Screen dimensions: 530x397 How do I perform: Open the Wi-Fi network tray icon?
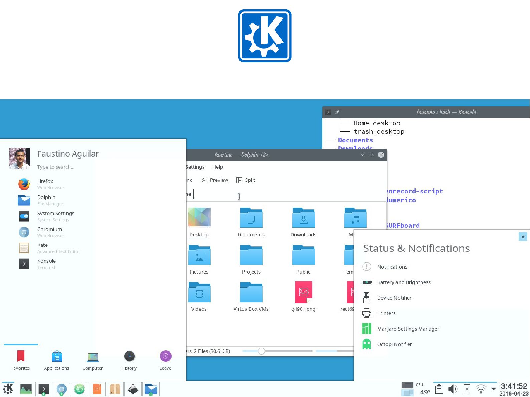481,389
